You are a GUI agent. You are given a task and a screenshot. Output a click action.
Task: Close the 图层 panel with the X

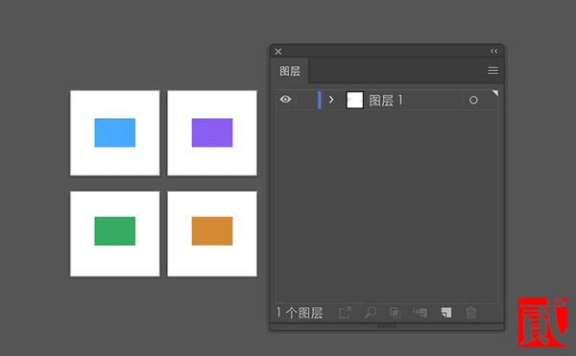278,52
